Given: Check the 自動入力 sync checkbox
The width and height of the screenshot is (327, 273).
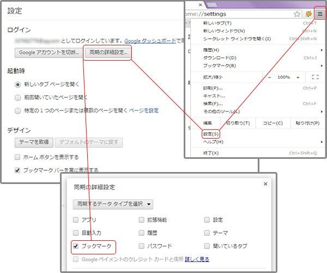Looking at the screenshot, I should (x=76, y=233).
